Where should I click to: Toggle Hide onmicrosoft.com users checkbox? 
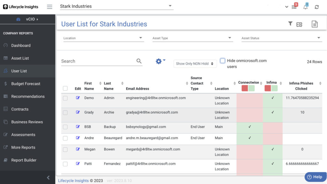[x=223, y=61]
